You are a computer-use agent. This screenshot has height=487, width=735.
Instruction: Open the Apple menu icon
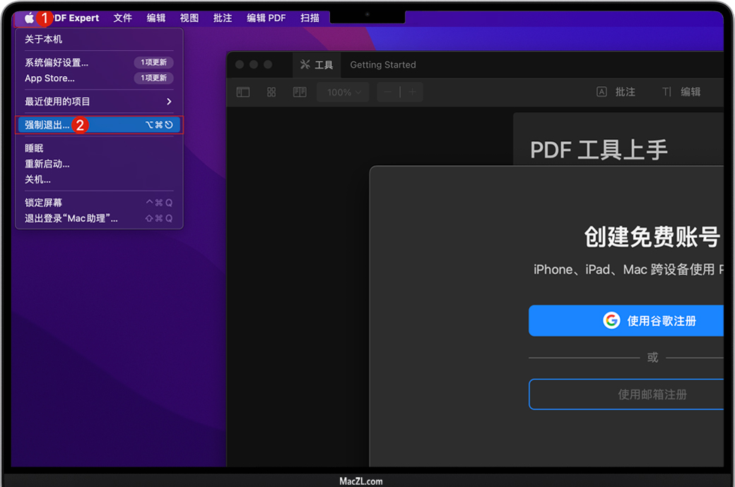point(29,18)
